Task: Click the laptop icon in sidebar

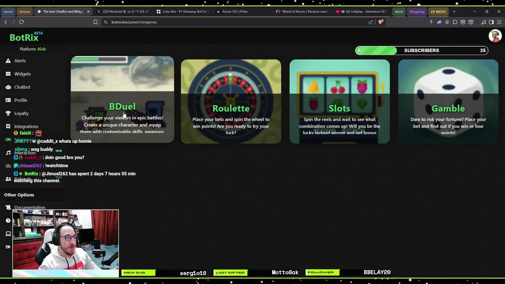Action: point(8,234)
